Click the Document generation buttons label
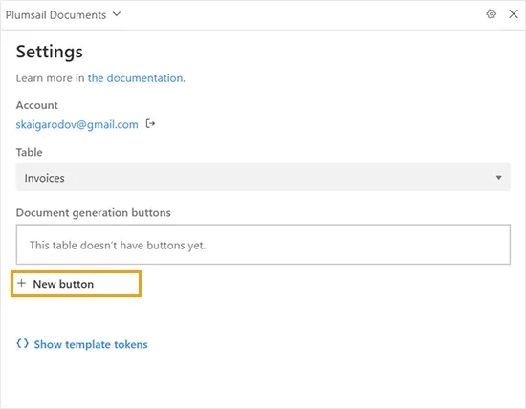Viewport: 526px width, 409px height. [94, 212]
